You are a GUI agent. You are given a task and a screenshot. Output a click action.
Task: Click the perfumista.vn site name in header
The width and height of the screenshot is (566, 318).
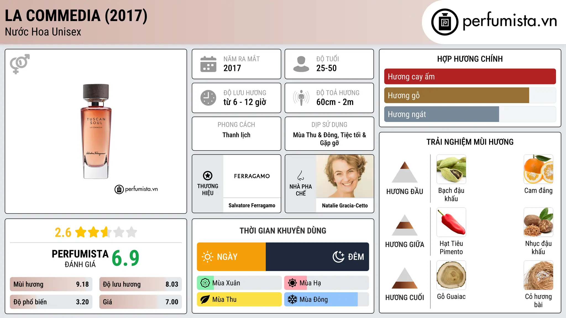pyautogui.click(x=510, y=21)
